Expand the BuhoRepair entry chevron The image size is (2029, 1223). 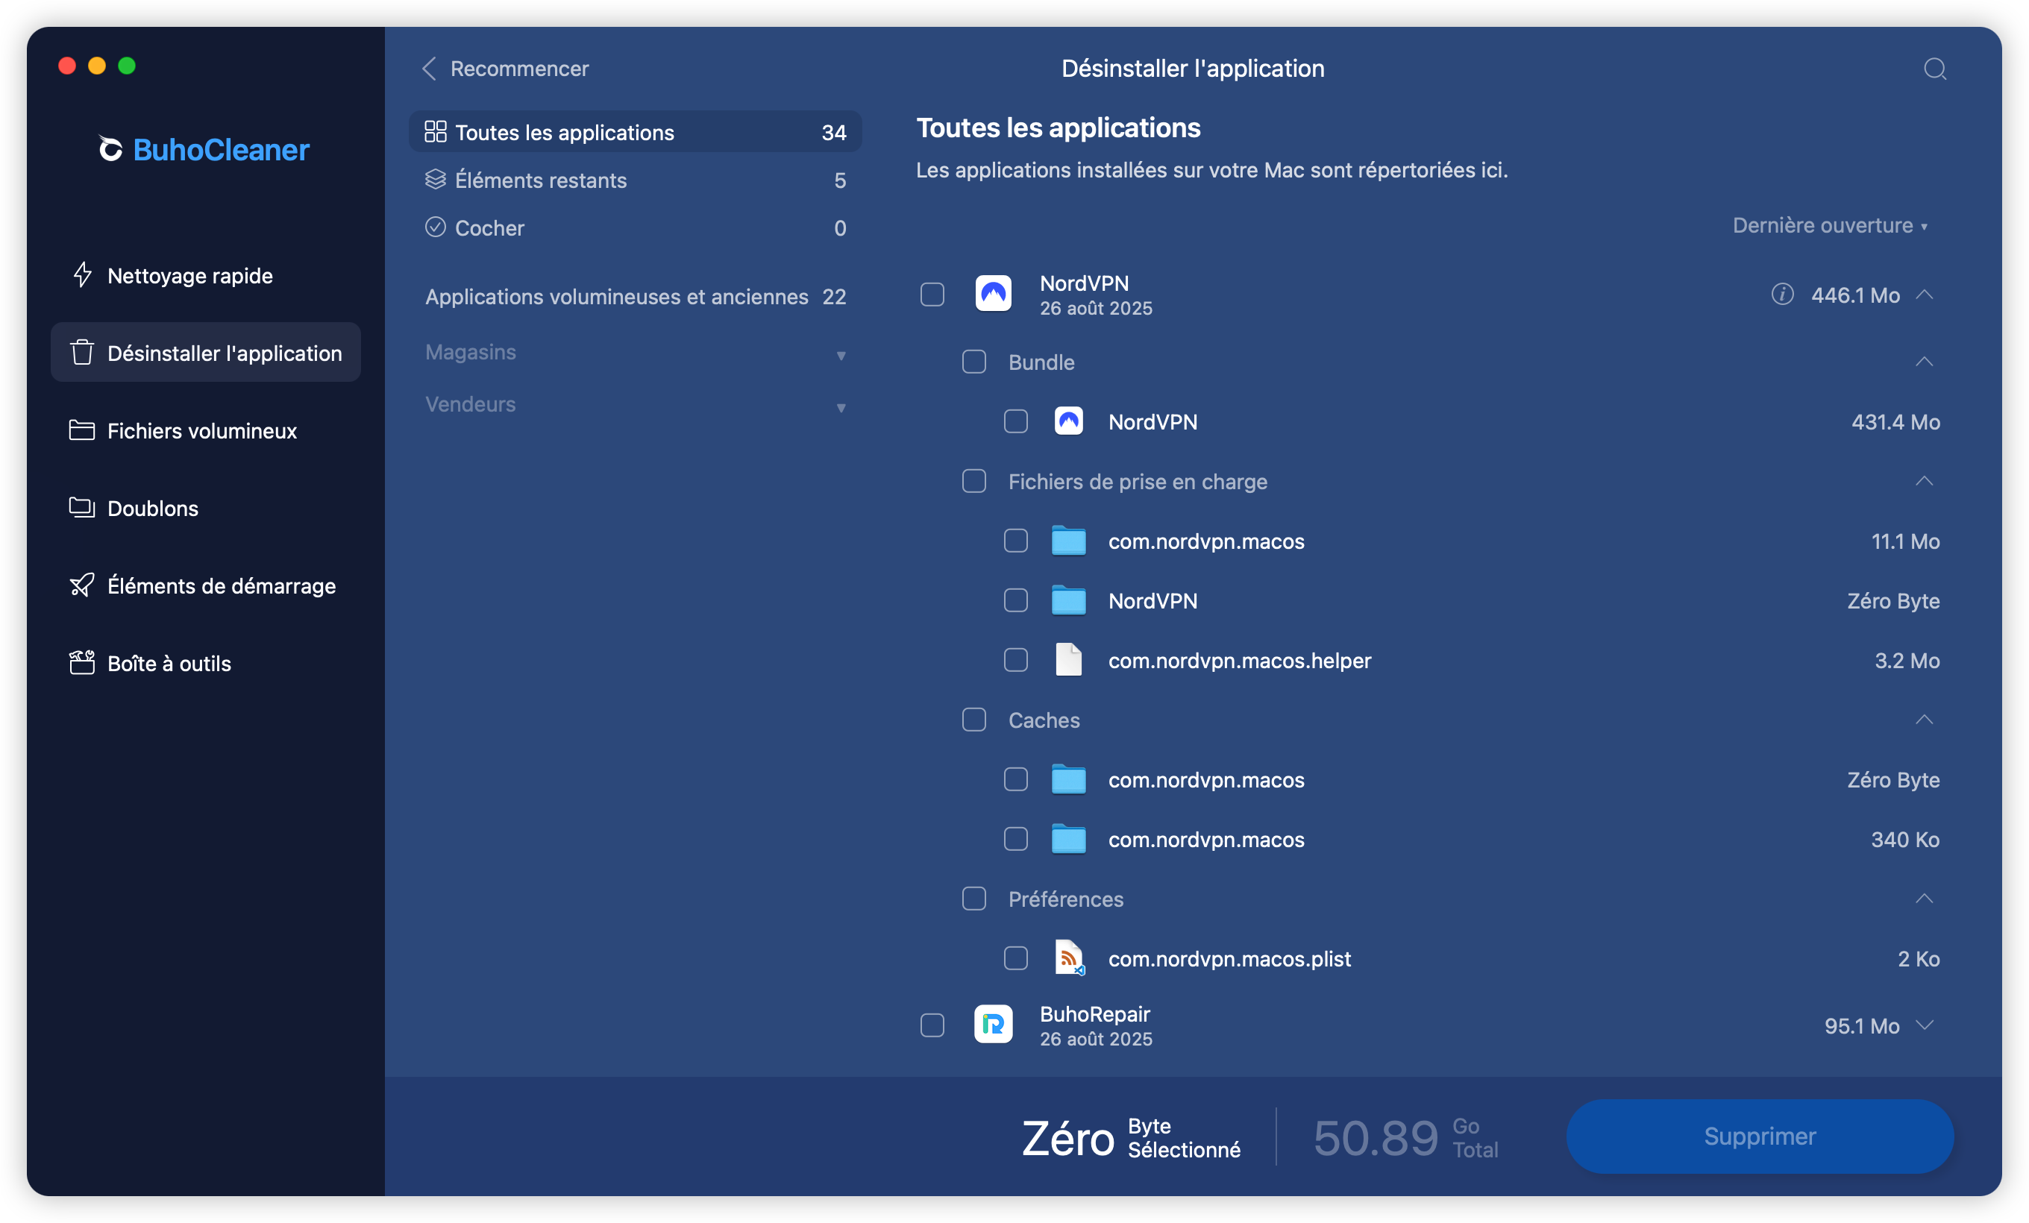1925,1025
